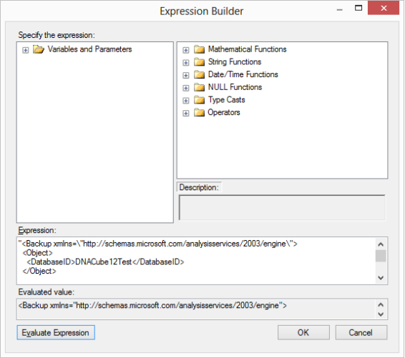Click the Variables and Parameters folder icon

coord(39,49)
